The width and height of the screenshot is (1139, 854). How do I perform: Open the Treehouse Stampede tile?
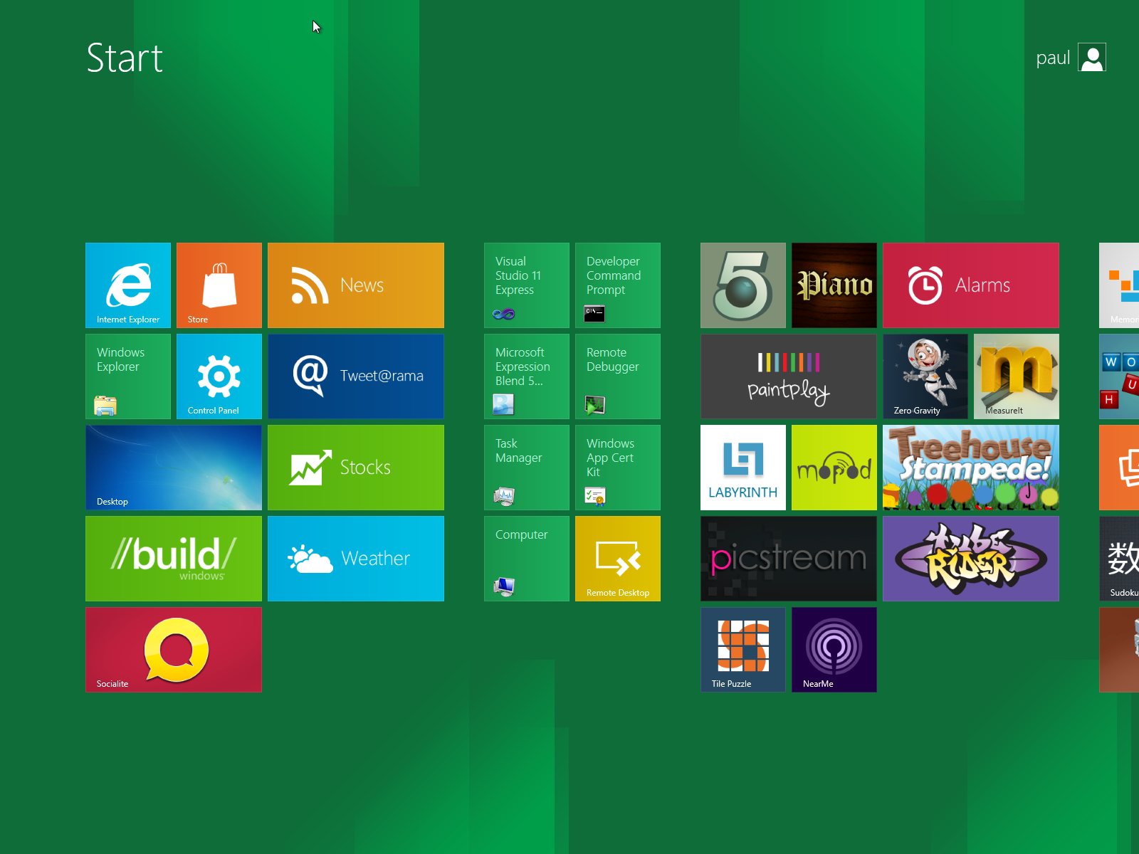(x=971, y=468)
